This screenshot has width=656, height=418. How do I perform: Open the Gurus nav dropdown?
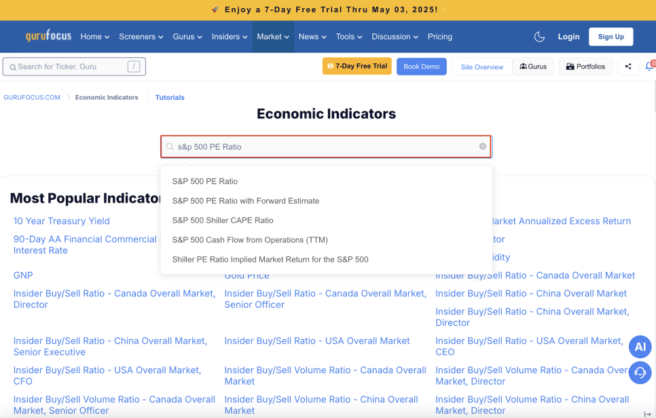click(187, 37)
